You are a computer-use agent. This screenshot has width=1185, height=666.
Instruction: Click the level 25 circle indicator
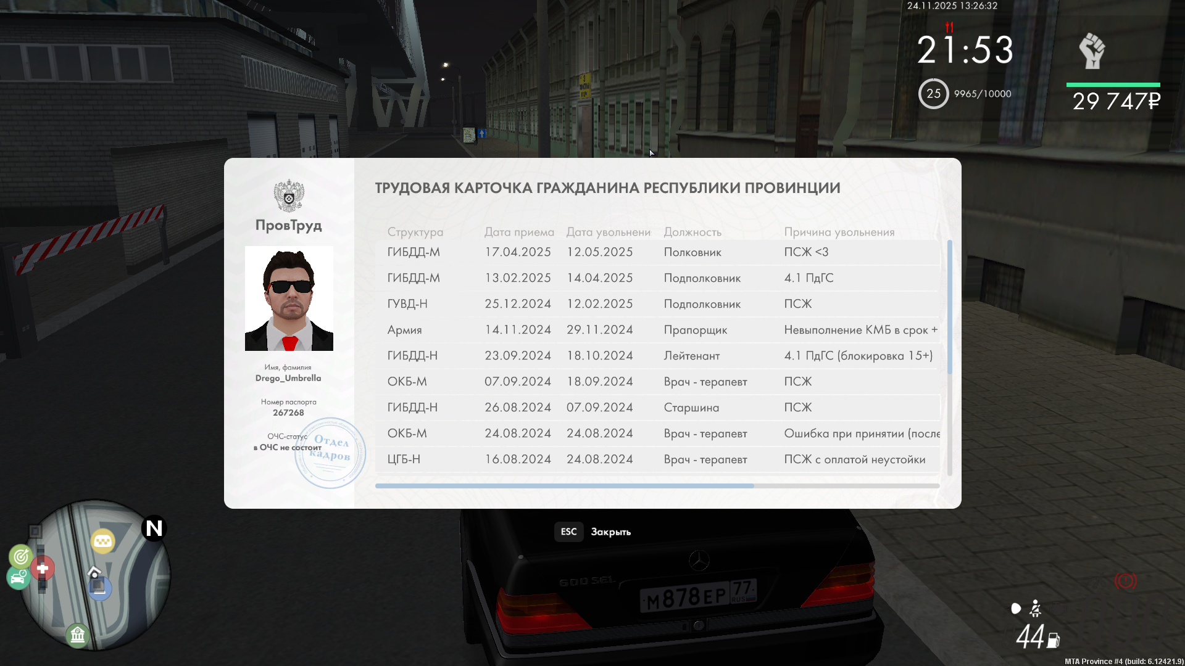(x=933, y=94)
